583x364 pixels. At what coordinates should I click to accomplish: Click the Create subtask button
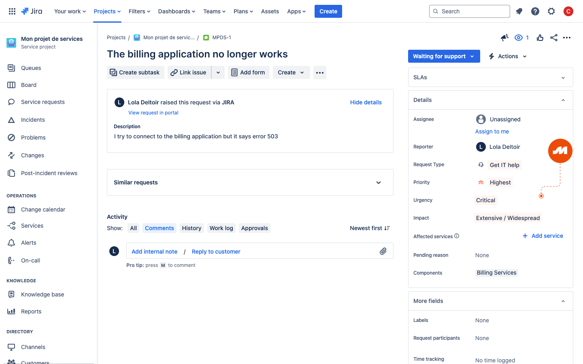coord(136,72)
